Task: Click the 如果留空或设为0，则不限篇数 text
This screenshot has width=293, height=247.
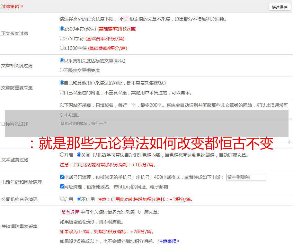Action: click(x=92, y=222)
